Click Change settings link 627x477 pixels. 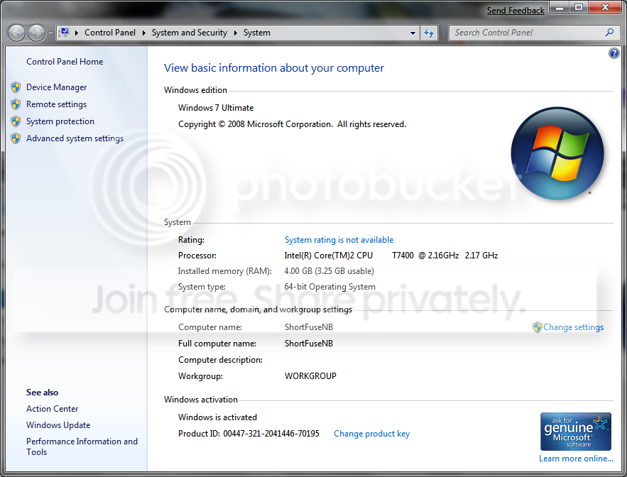574,327
